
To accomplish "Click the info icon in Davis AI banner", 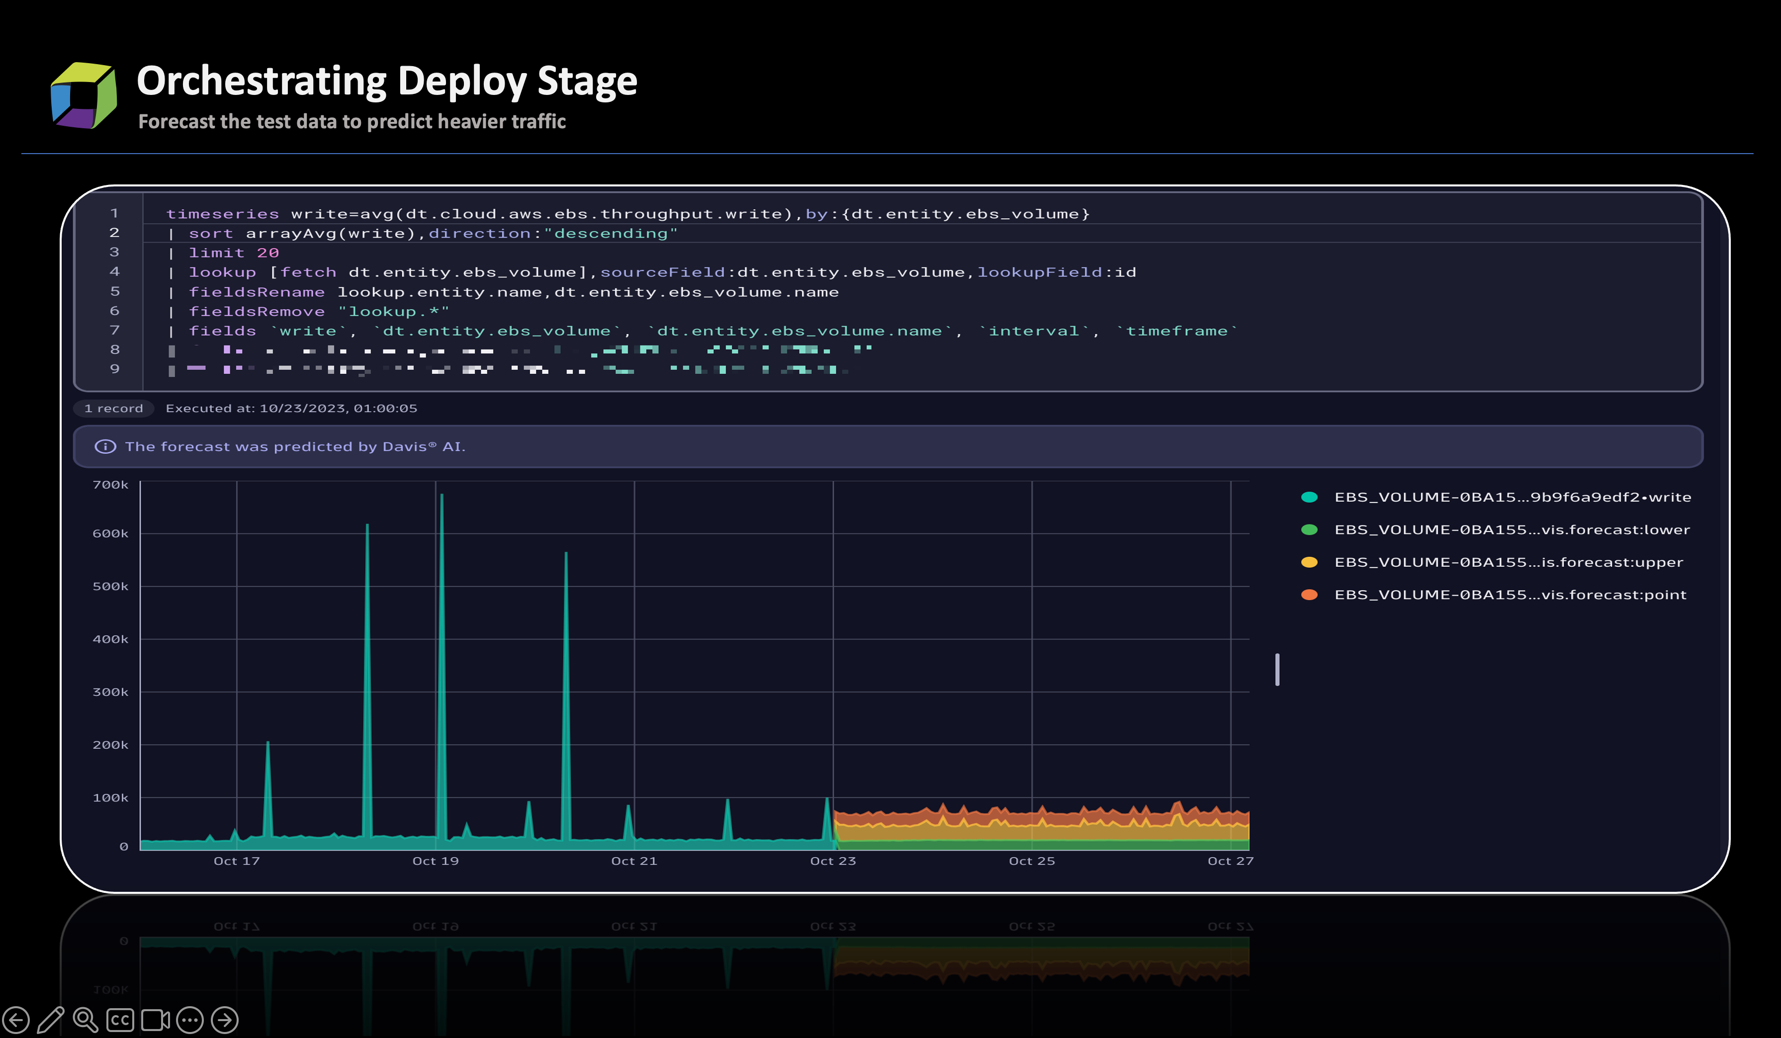I will [105, 446].
